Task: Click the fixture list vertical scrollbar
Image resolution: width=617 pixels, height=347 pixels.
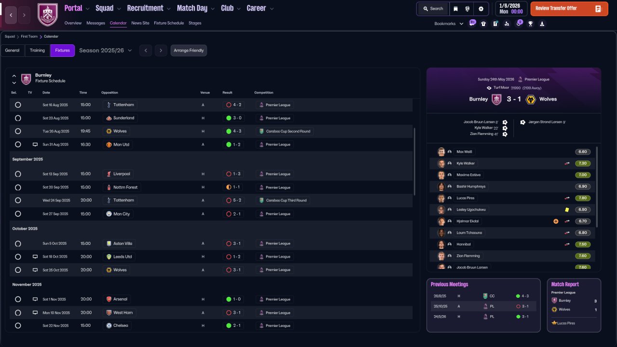Action: [x=415, y=161]
